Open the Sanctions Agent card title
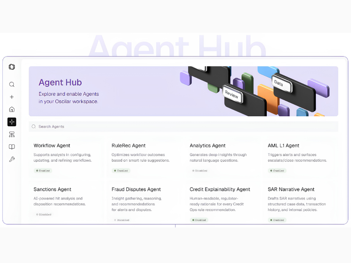This screenshot has width=351, height=263. [52, 189]
